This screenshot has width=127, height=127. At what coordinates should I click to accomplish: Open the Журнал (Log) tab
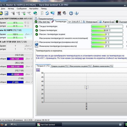pos(106,22)
